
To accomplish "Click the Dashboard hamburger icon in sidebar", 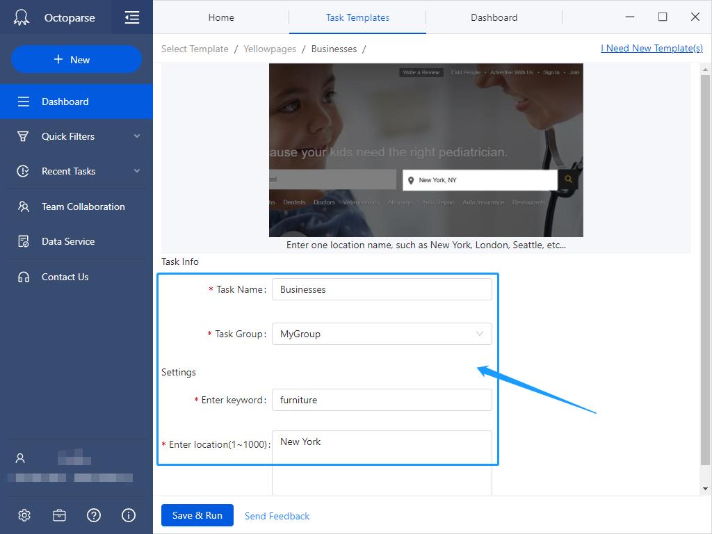I will click(x=23, y=102).
